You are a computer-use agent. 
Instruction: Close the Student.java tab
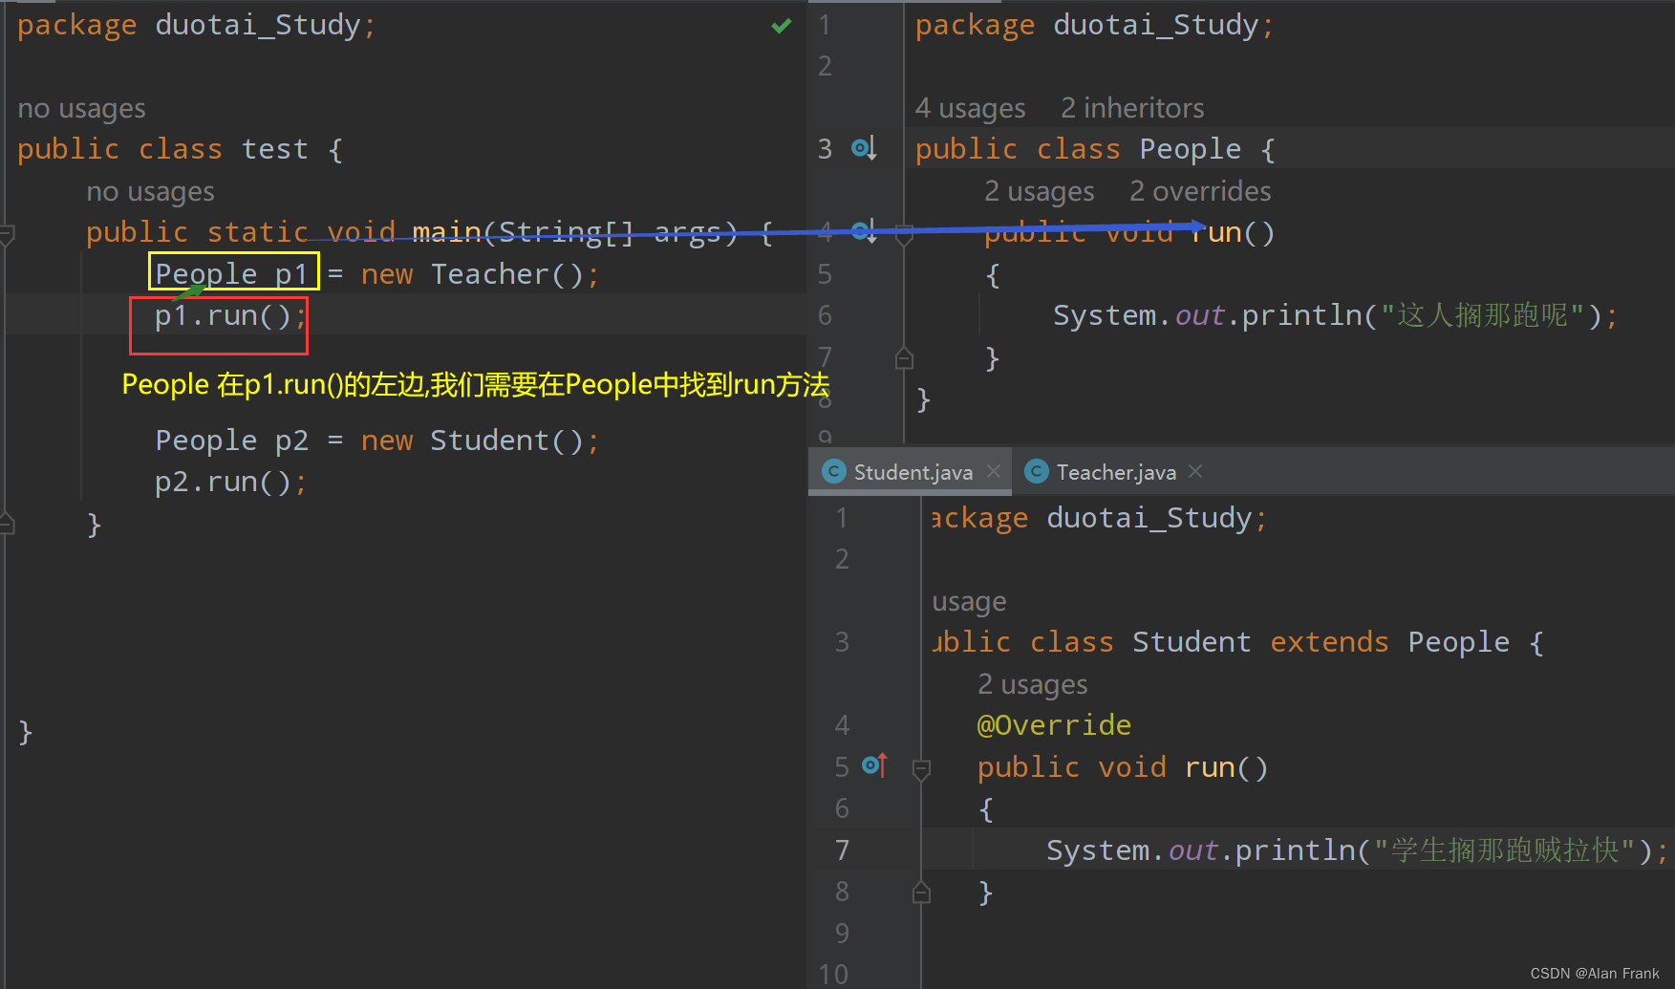point(993,471)
